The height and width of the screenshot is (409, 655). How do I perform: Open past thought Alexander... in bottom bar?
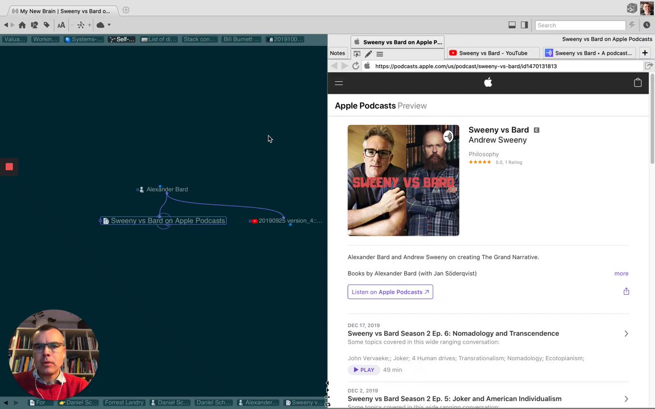click(x=258, y=403)
